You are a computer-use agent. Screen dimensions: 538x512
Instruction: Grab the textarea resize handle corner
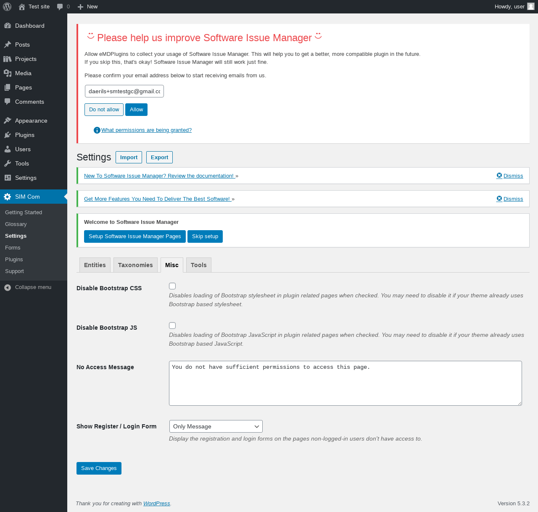point(520,403)
